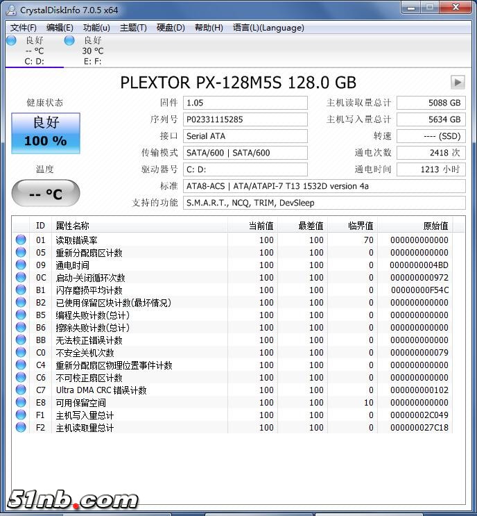Click status orb for 启动-关闭循环次数 row
477x516 pixels.
[x=21, y=277]
